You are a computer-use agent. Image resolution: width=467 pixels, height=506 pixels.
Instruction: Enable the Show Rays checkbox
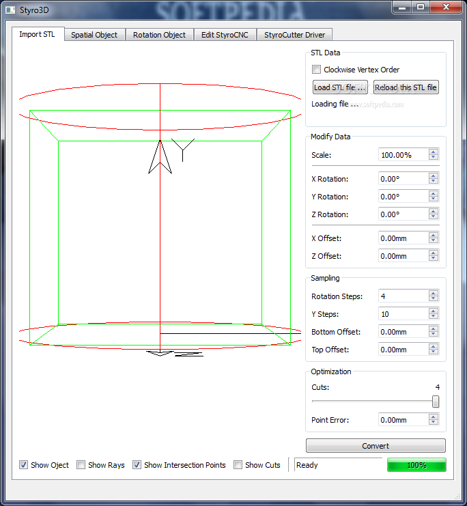(81, 465)
